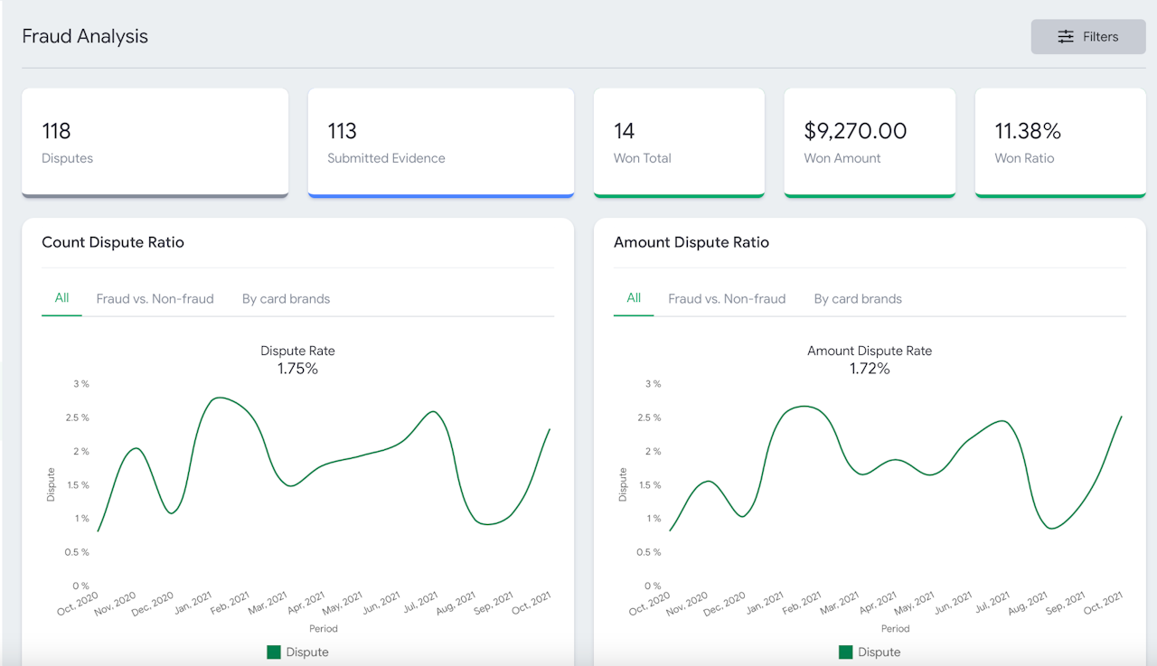Screen dimensions: 1157x666
Task: Select All tab in Amount Dispute Ratio
Action: [x=634, y=298]
